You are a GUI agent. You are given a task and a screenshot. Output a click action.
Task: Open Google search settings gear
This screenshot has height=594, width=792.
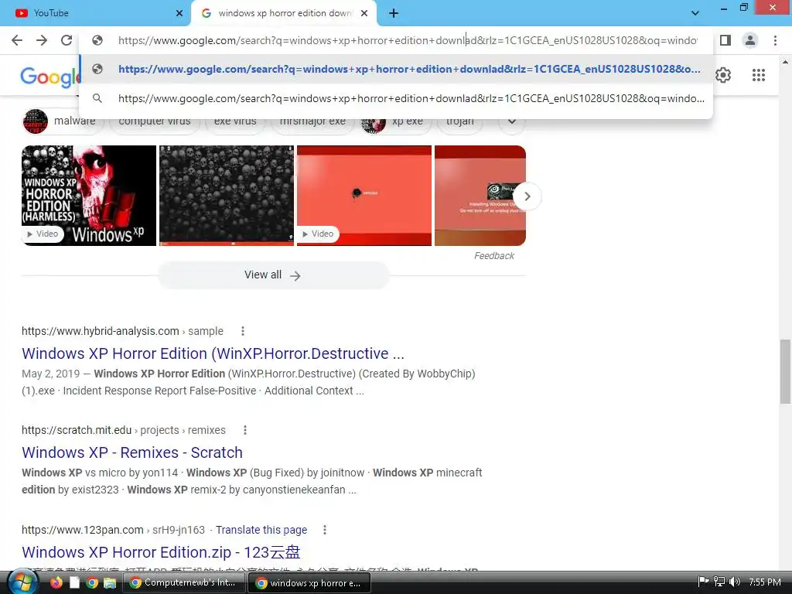pyautogui.click(x=723, y=75)
